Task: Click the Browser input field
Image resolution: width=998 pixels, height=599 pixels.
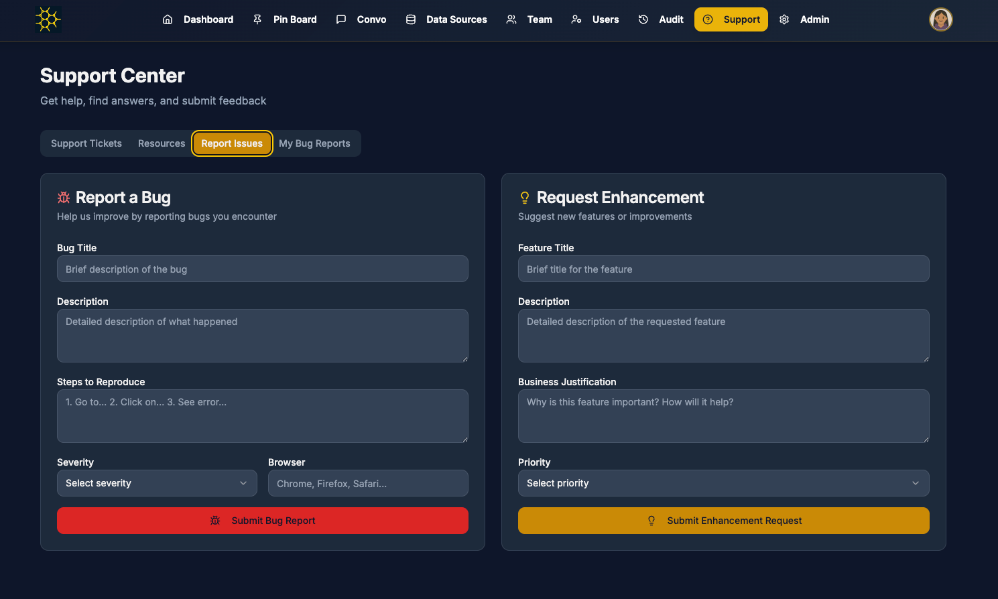Action: [x=368, y=483]
